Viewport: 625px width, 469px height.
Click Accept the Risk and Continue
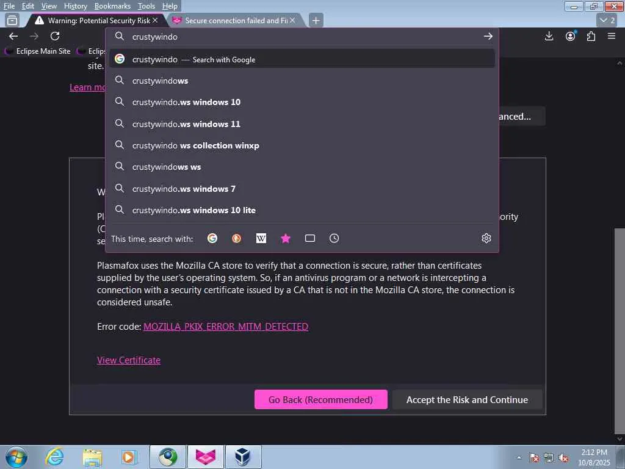467,399
